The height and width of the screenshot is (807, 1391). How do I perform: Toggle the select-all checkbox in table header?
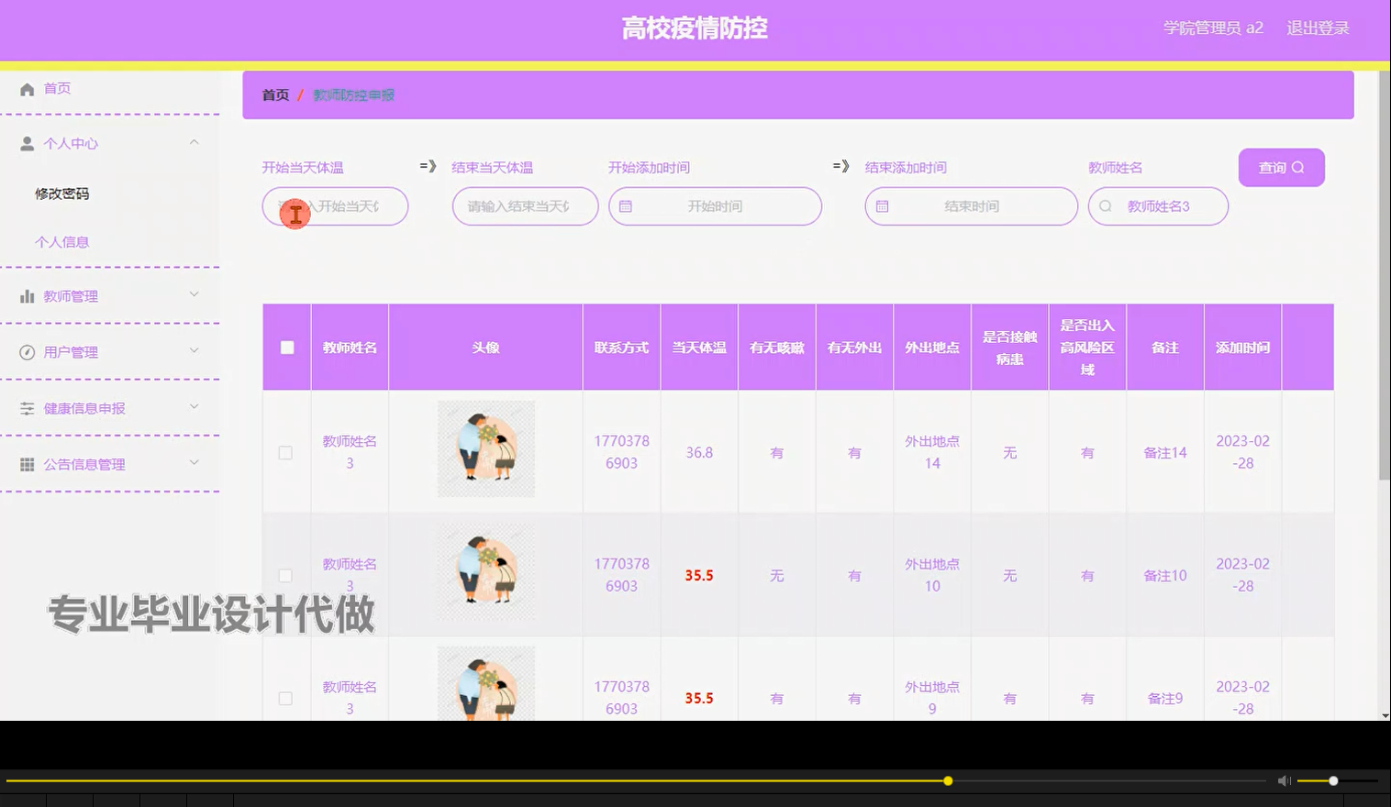tap(287, 348)
